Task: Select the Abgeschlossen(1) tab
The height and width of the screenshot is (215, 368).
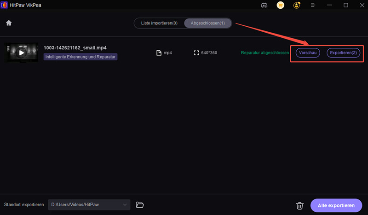Action: (x=208, y=23)
